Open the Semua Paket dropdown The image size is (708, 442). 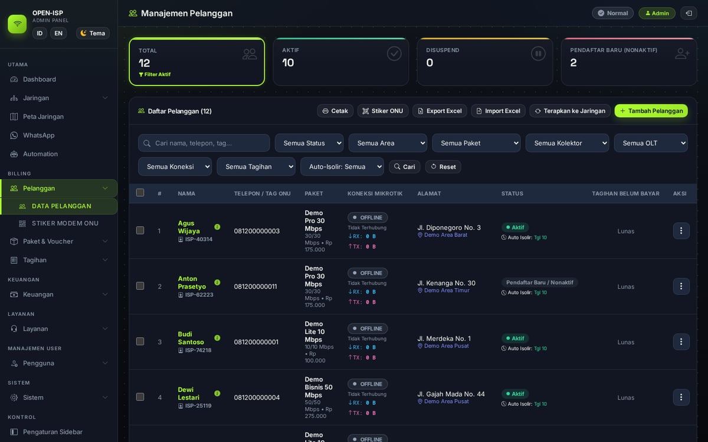click(476, 143)
